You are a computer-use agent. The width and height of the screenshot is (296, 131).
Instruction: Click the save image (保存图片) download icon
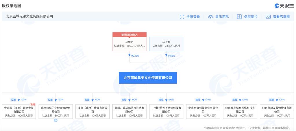click(239, 17)
